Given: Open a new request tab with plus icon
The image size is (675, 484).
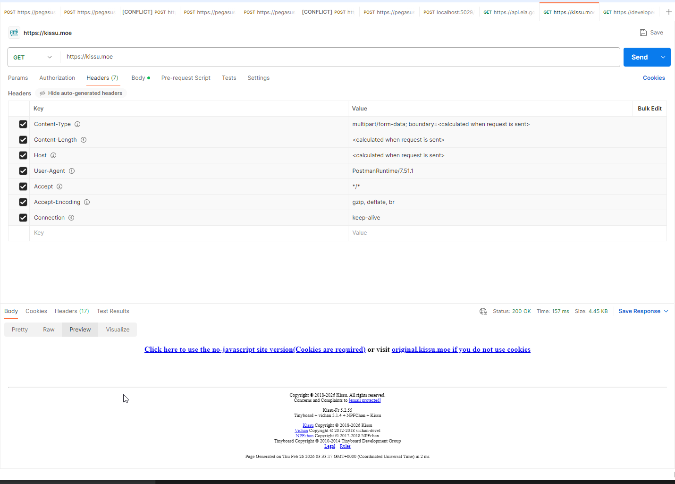Looking at the screenshot, I should (x=668, y=12).
